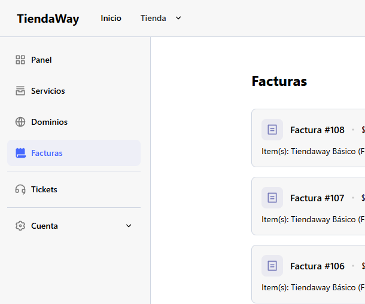Open the Tienda dropdown arrow
The image size is (365, 304).
point(178,18)
